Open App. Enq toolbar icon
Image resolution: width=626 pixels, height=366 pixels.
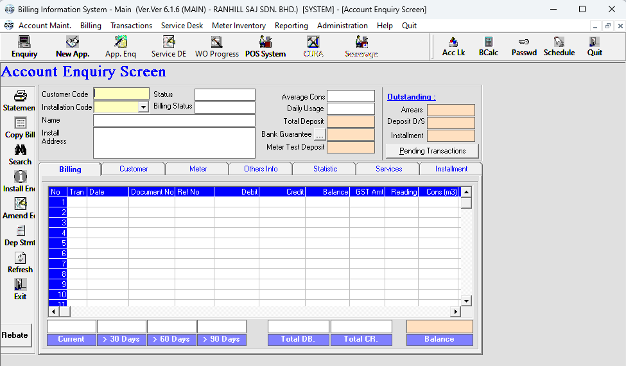[121, 47]
